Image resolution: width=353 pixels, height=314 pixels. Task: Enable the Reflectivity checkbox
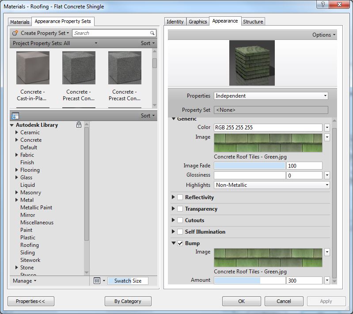(x=180, y=197)
